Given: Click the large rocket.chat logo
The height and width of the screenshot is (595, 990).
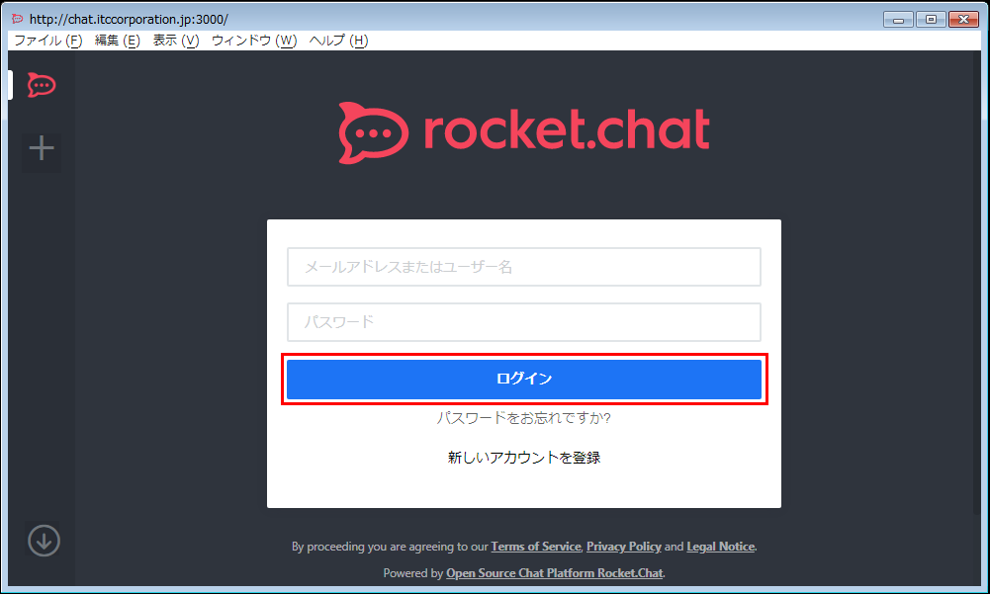Looking at the screenshot, I should click(x=524, y=132).
